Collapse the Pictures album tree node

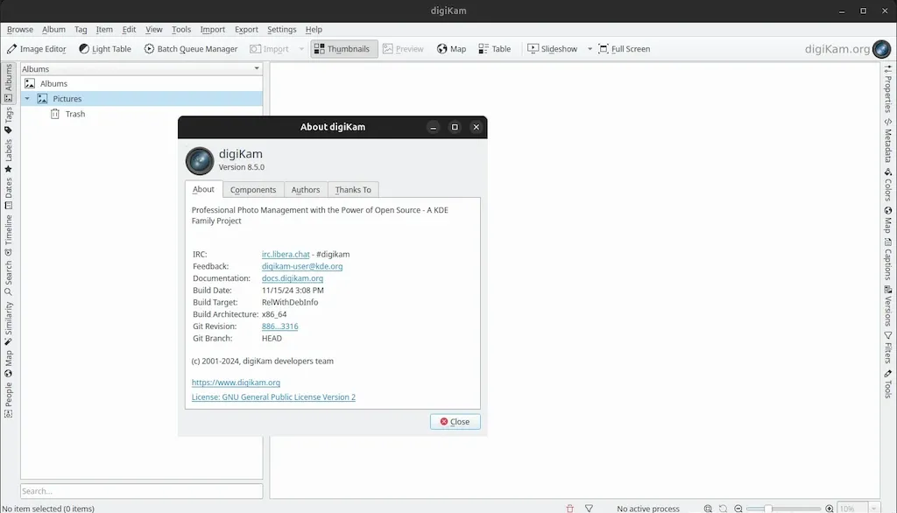tap(27, 99)
